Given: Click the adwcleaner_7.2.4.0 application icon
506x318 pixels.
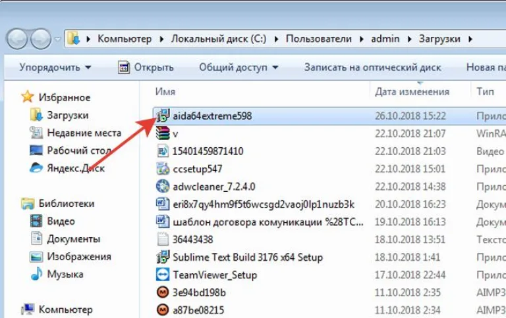Looking at the screenshot, I should click(163, 187).
